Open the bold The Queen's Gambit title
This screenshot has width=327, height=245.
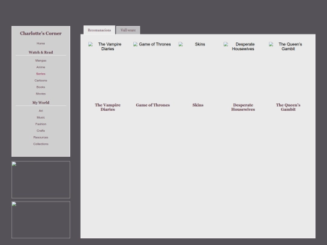pyautogui.click(x=288, y=107)
